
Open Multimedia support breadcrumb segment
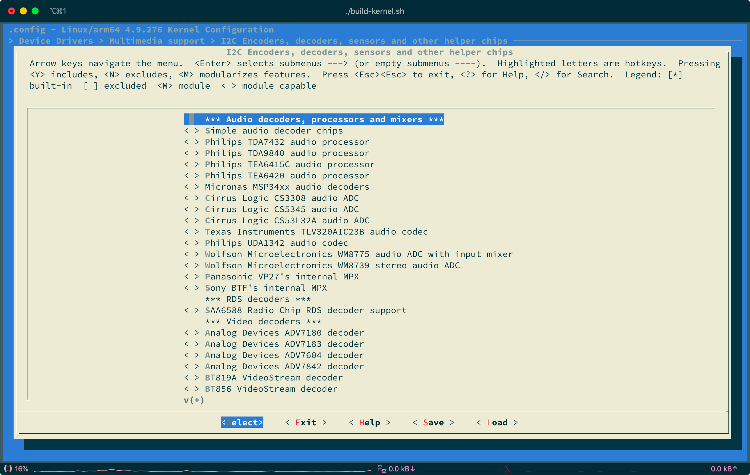(157, 41)
